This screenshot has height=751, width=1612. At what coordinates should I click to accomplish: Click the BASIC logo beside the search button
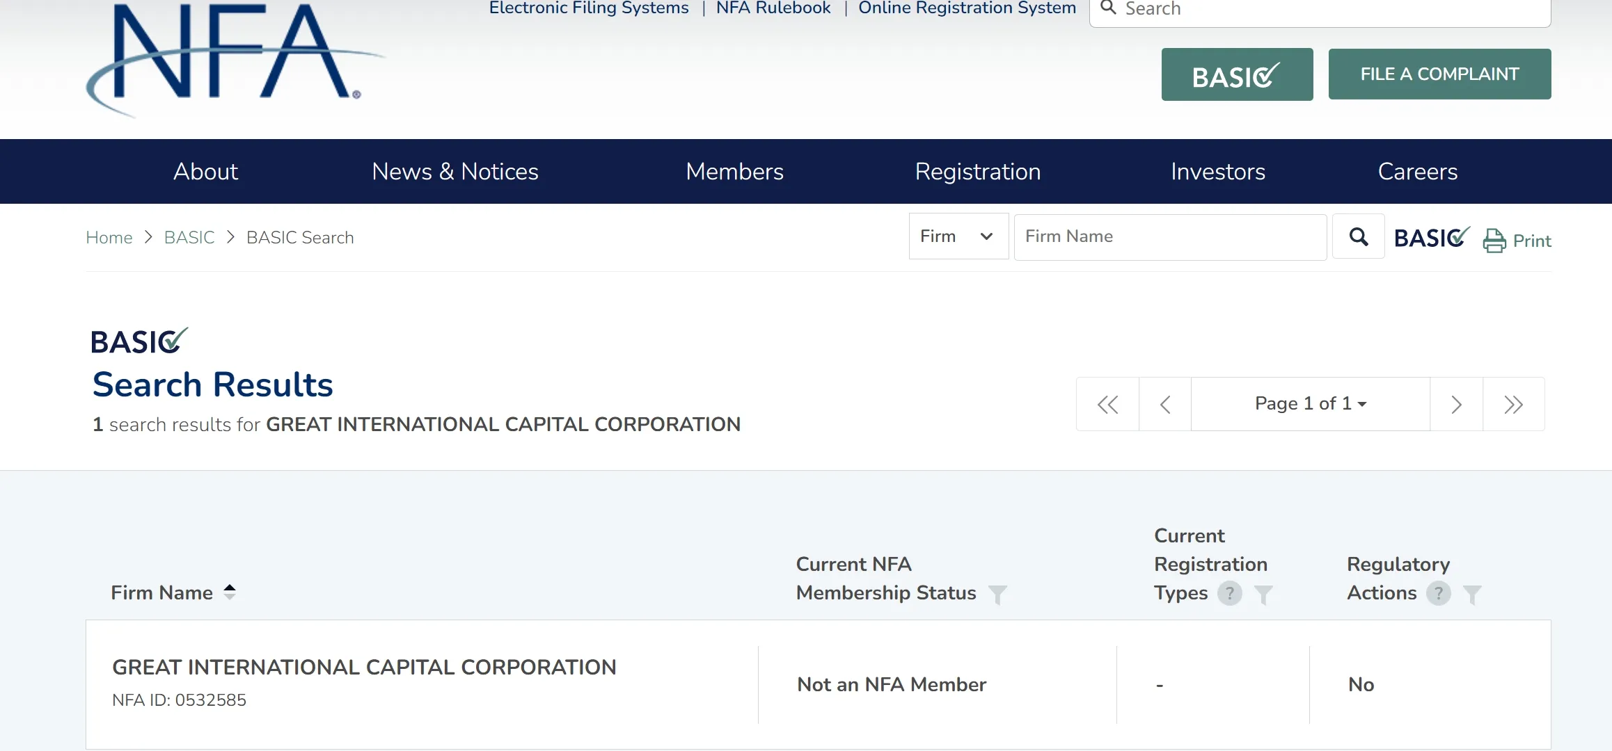click(x=1432, y=238)
